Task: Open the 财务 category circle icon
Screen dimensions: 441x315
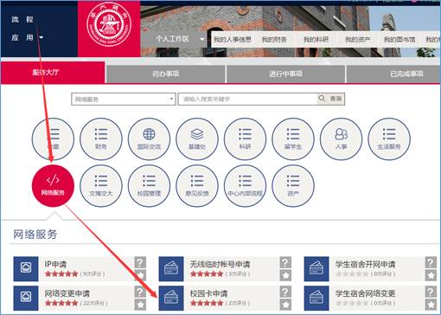Action: pos(101,139)
